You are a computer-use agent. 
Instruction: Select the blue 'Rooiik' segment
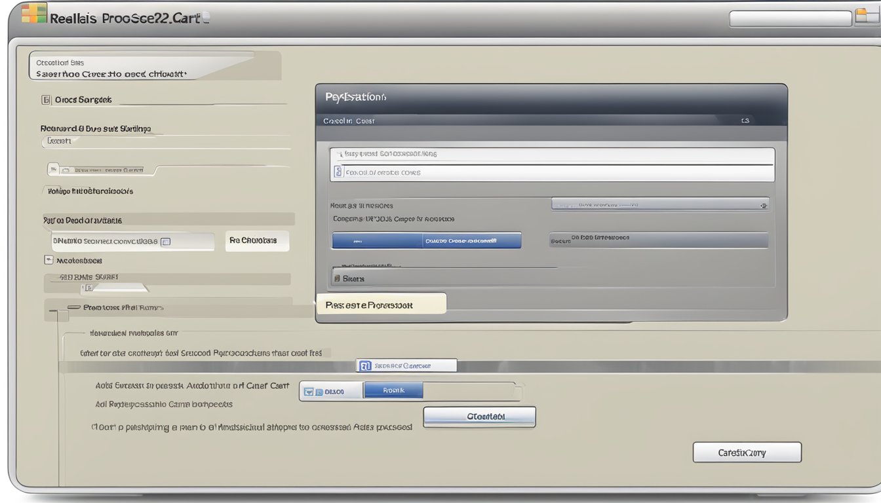tap(393, 391)
